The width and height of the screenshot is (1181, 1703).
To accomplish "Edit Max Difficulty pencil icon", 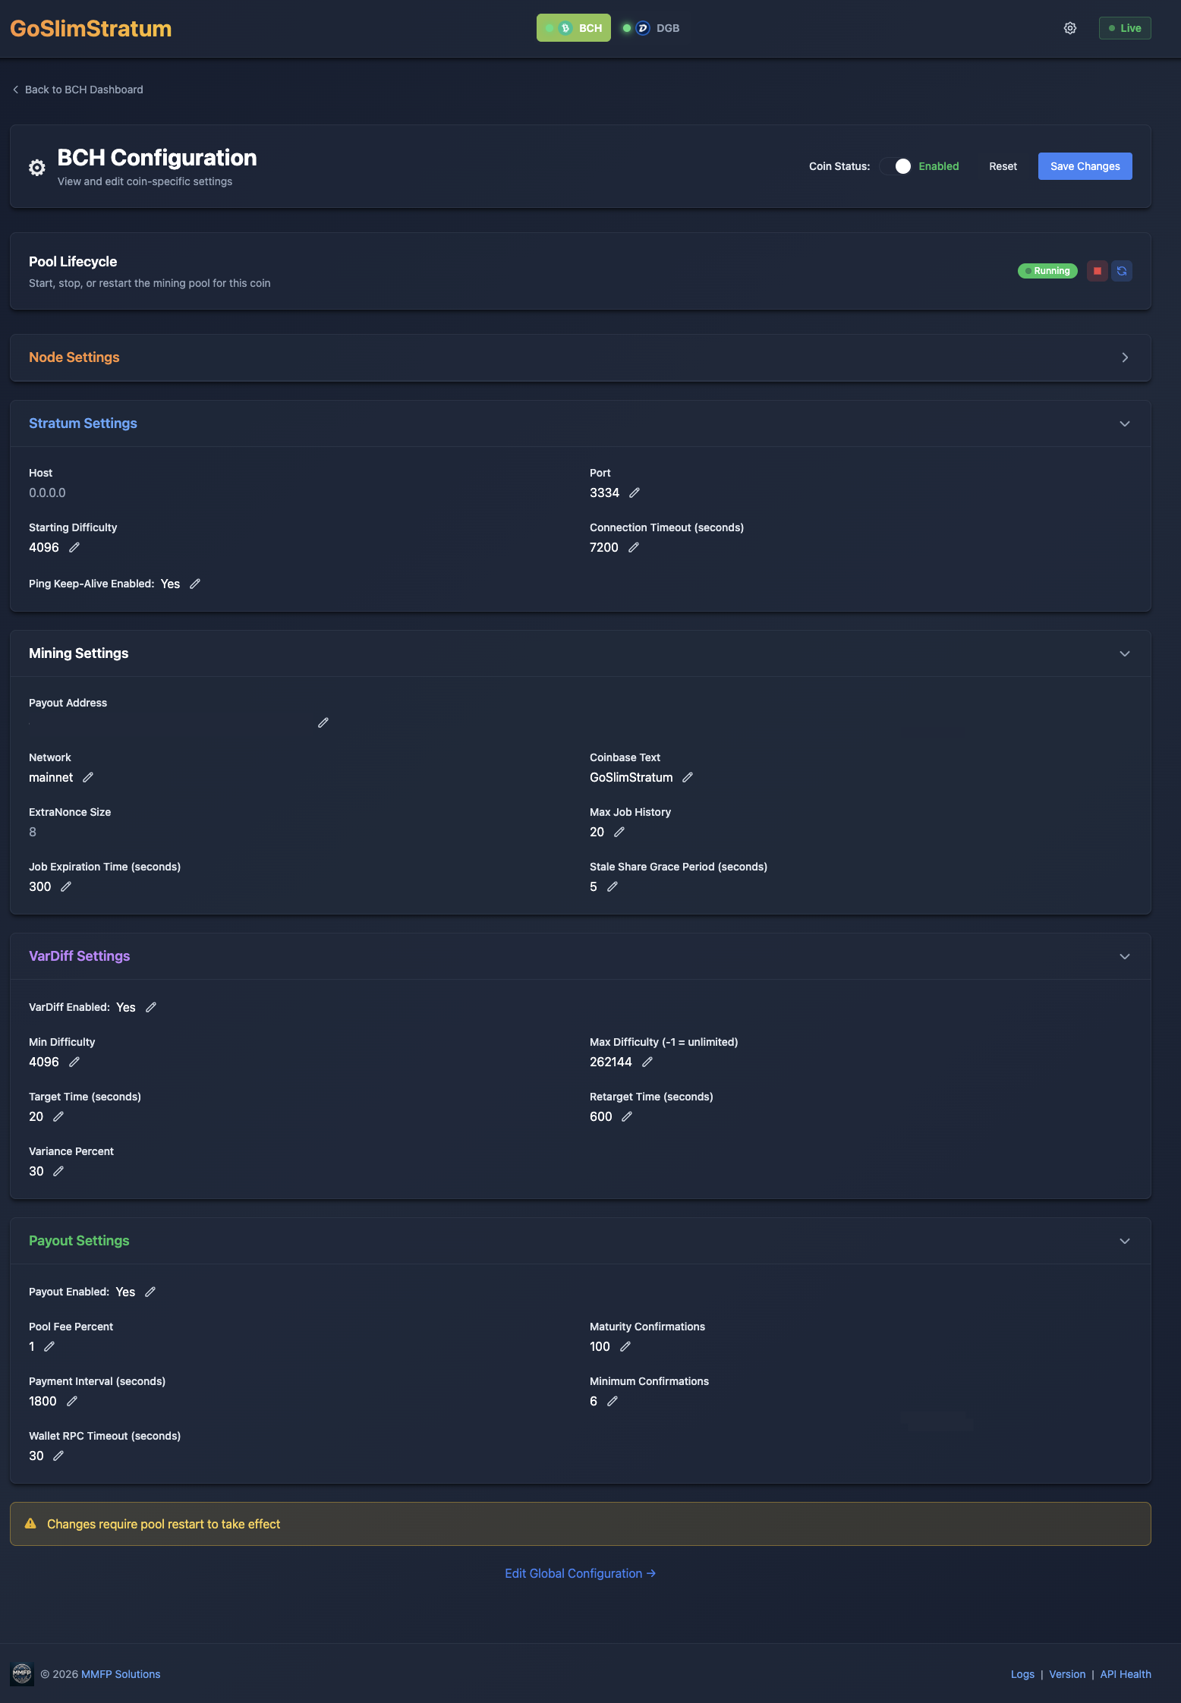I will click(x=647, y=1062).
